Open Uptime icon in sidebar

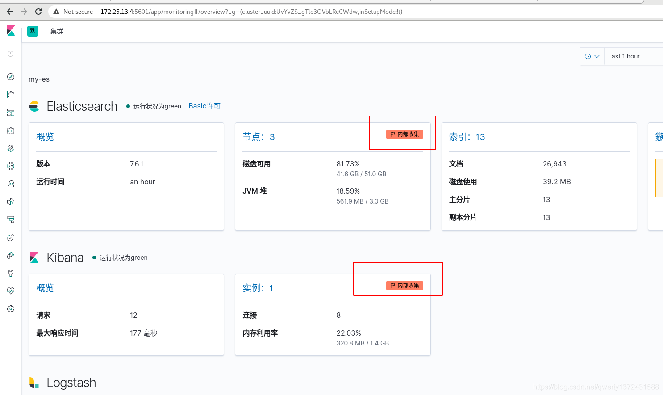click(x=11, y=237)
